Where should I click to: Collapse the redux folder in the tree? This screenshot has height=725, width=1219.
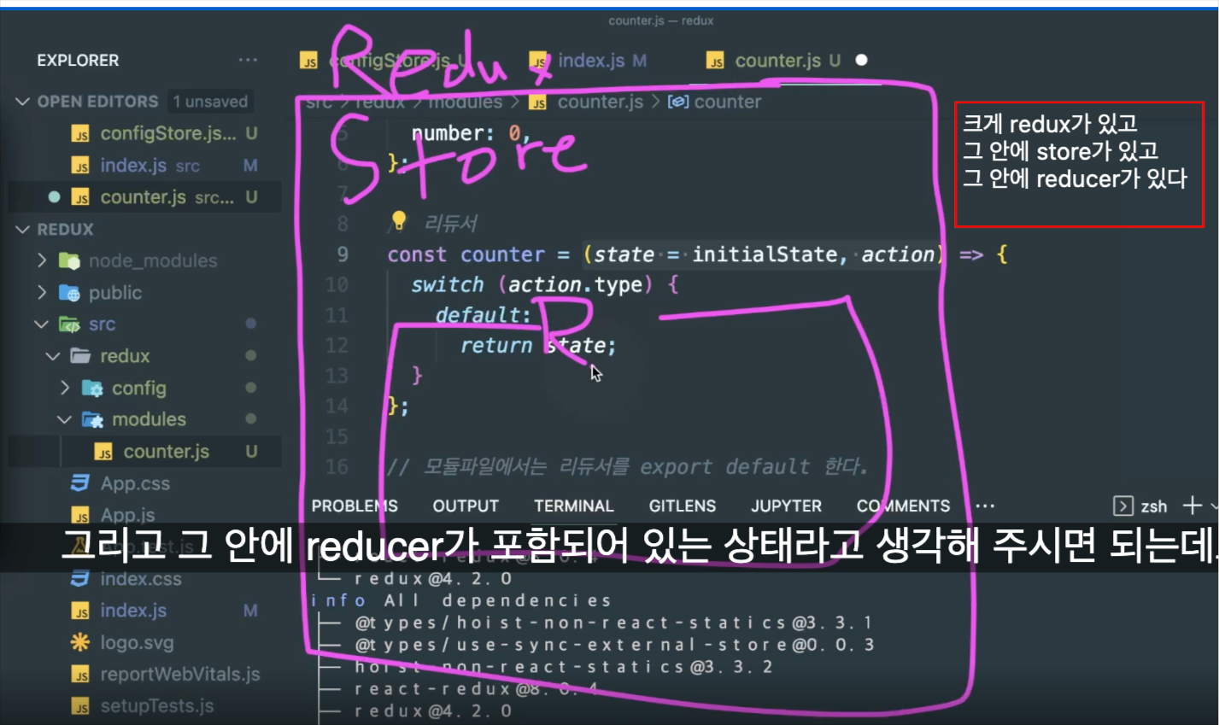tap(53, 355)
